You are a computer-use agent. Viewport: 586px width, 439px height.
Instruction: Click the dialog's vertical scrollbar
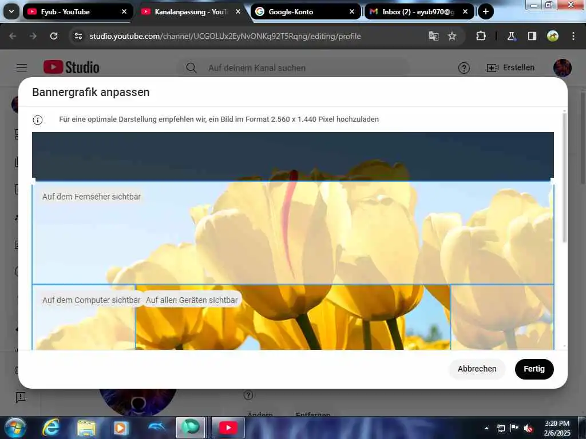pyautogui.click(x=564, y=178)
